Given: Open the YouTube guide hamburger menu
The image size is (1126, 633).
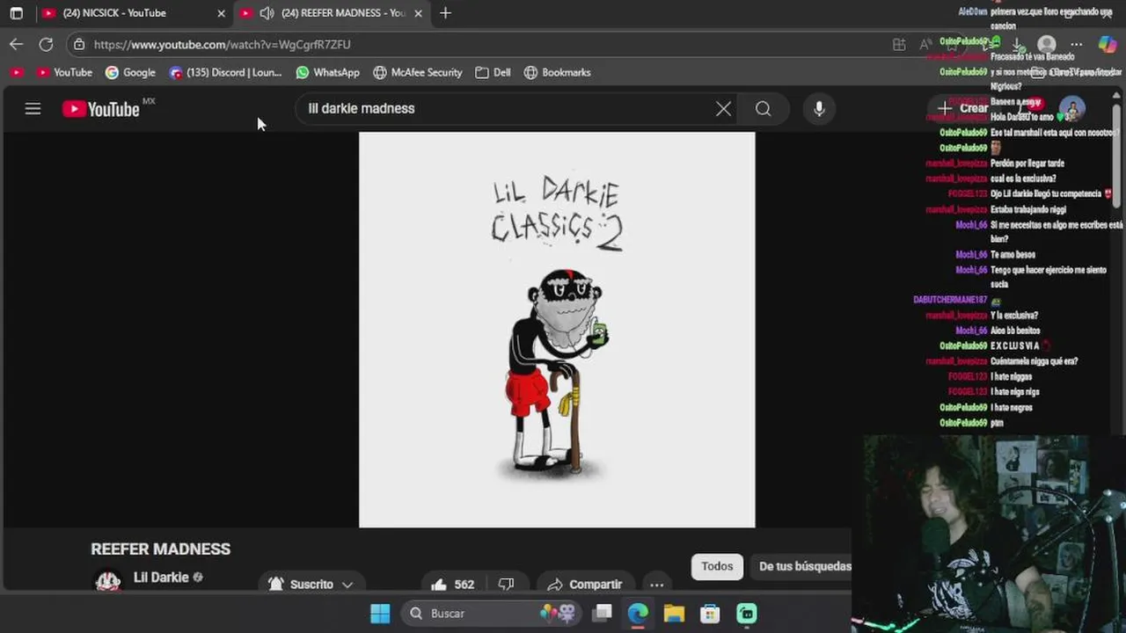Looking at the screenshot, I should 33,109.
